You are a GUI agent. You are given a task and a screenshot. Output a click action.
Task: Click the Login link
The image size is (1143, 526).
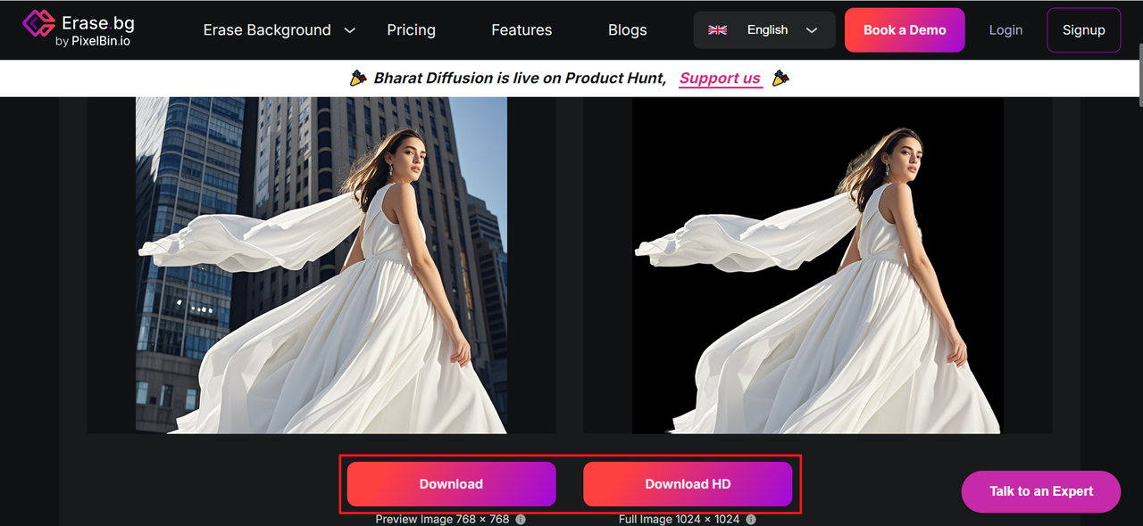(1005, 30)
